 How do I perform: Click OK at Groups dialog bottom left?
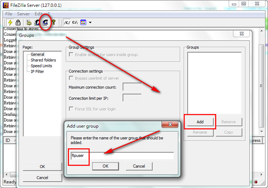click(42, 167)
